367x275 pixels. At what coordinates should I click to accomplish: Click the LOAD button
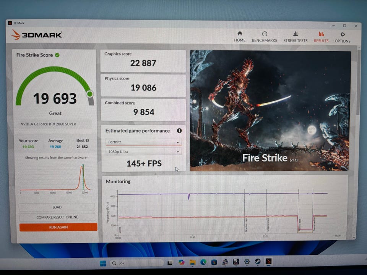tap(57, 207)
